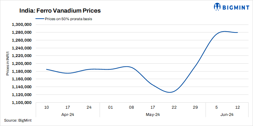
Task: Click the Source: BigMint footer text
Action: pyautogui.click(x=18, y=120)
